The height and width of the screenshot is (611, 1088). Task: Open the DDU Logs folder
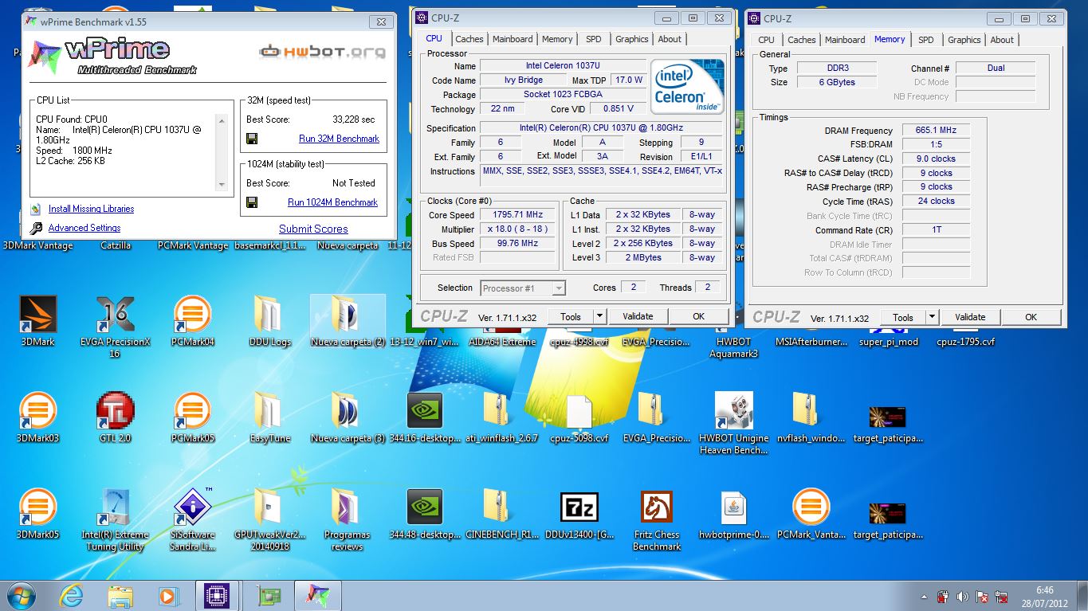coord(269,321)
